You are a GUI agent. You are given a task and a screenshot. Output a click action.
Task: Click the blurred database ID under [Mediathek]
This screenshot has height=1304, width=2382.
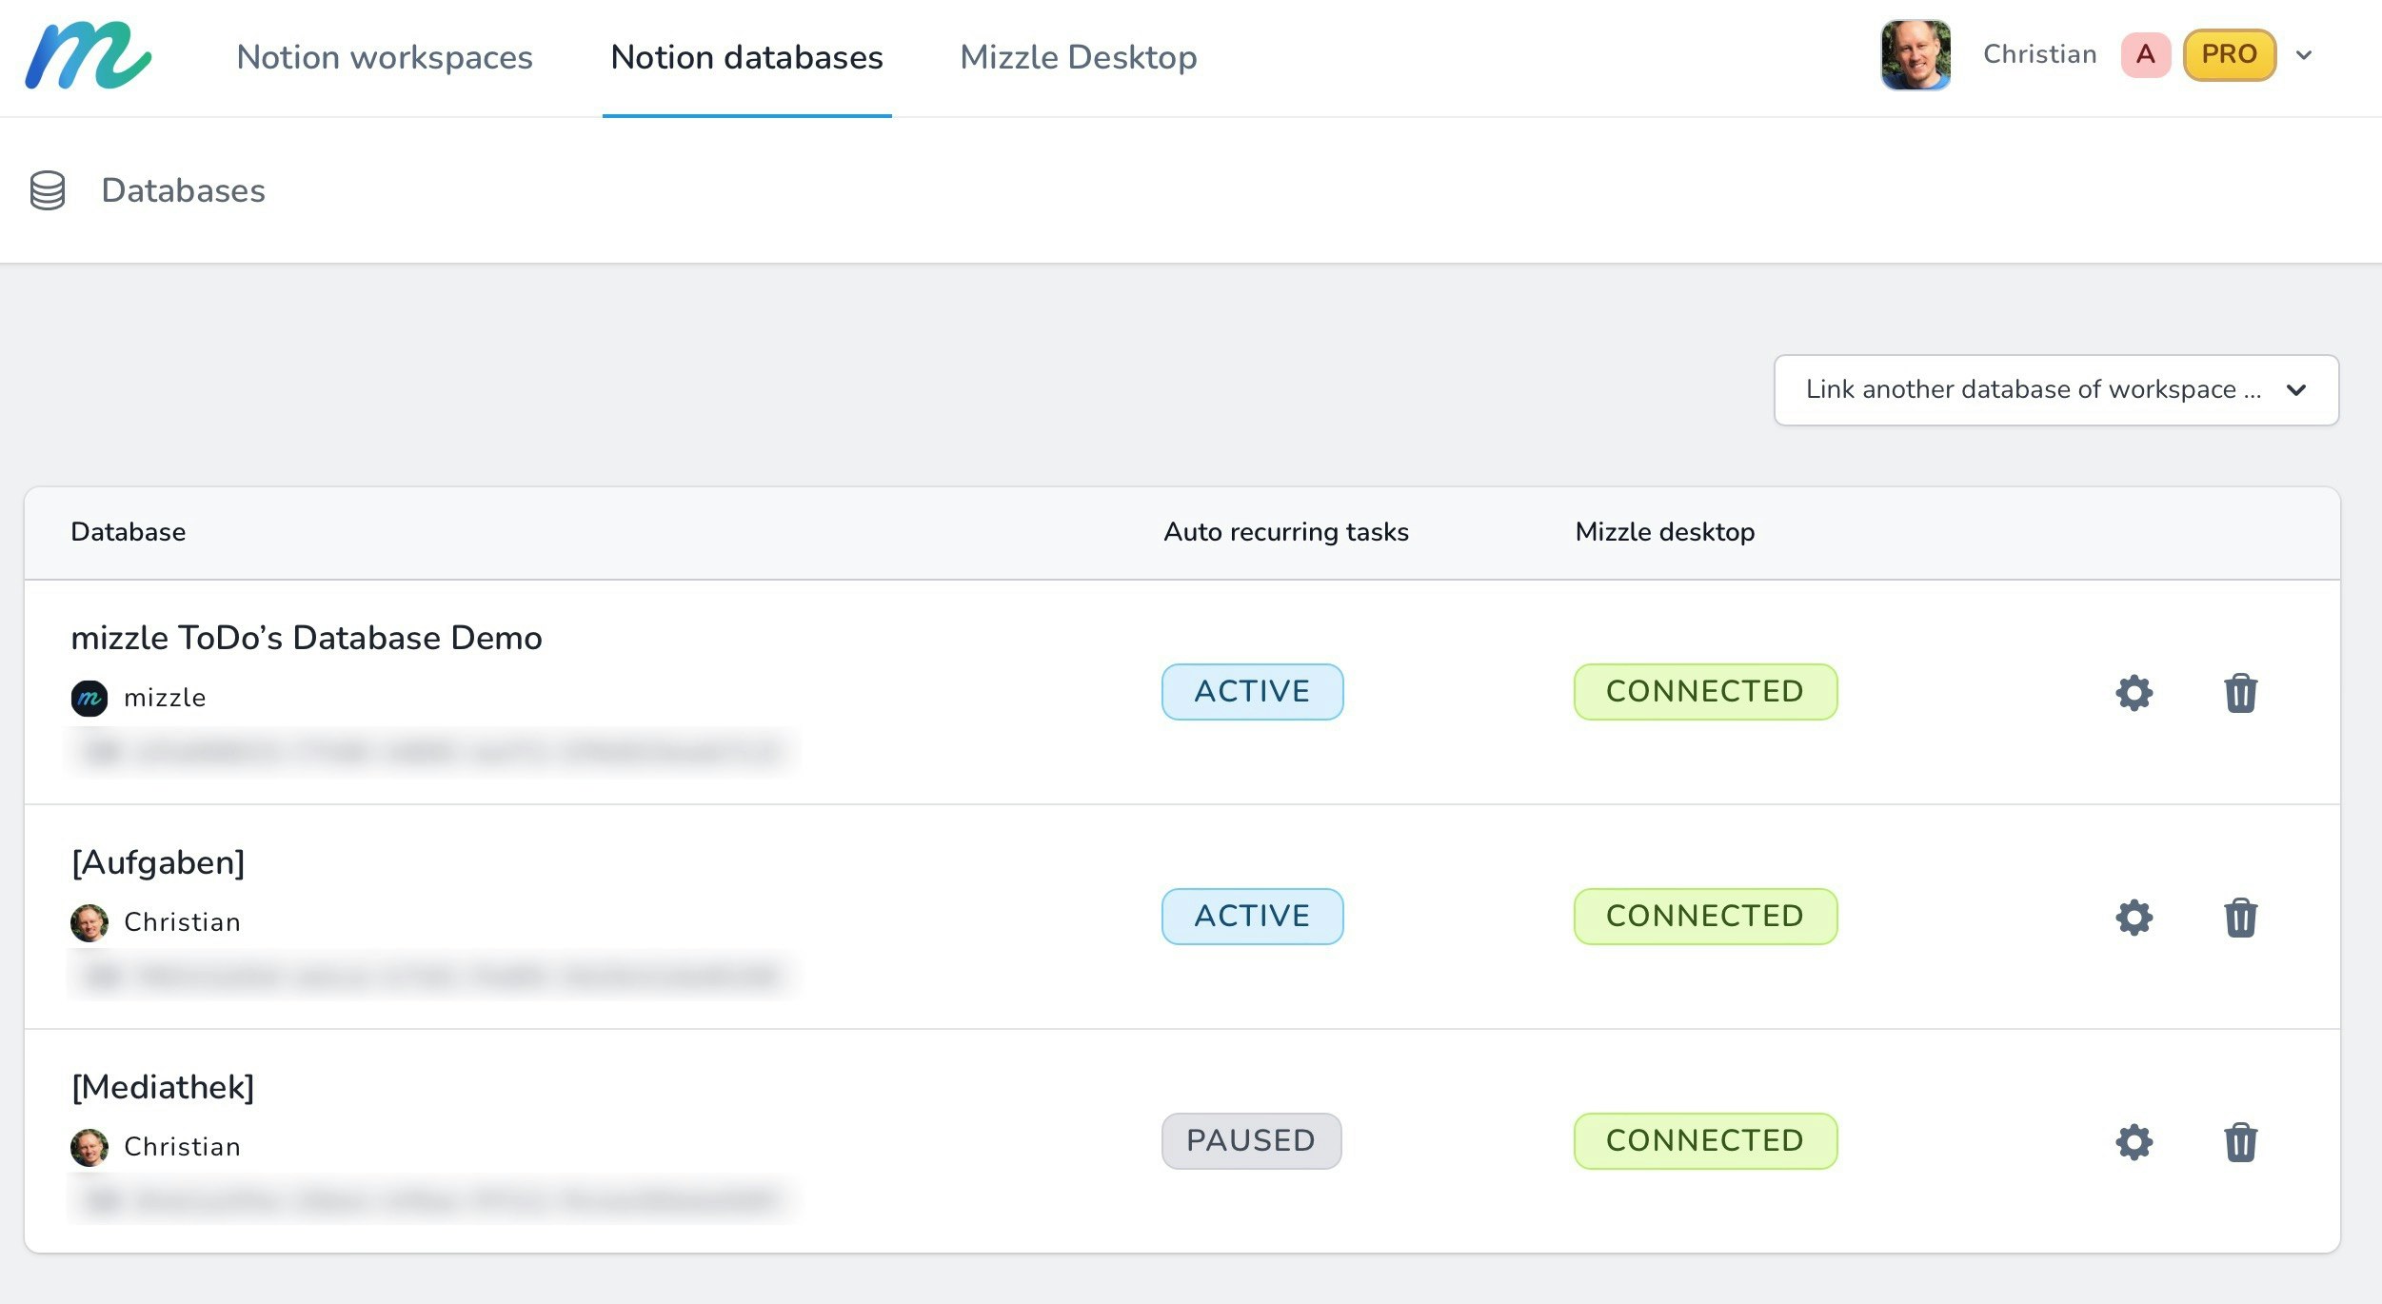[433, 1201]
